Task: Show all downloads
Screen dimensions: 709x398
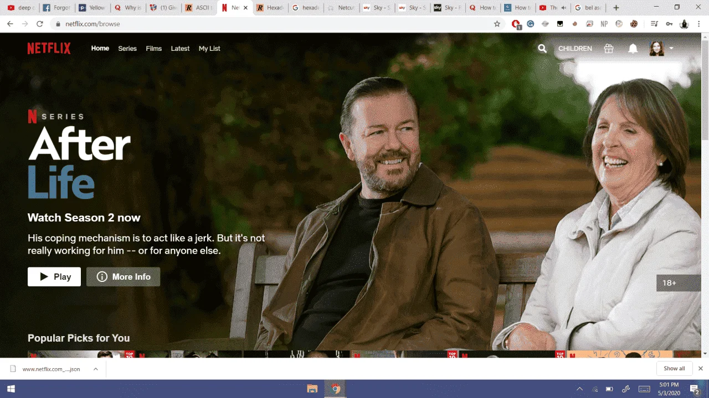Action: (x=674, y=369)
